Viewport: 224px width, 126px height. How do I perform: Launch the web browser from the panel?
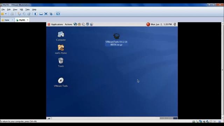click(x=75, y=24)
